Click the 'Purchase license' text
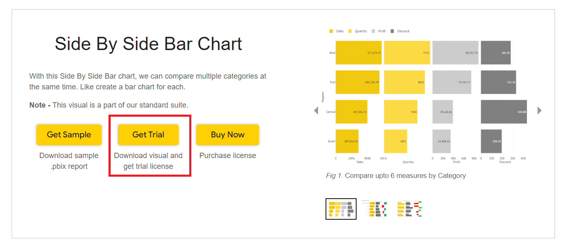 point(227,156)
